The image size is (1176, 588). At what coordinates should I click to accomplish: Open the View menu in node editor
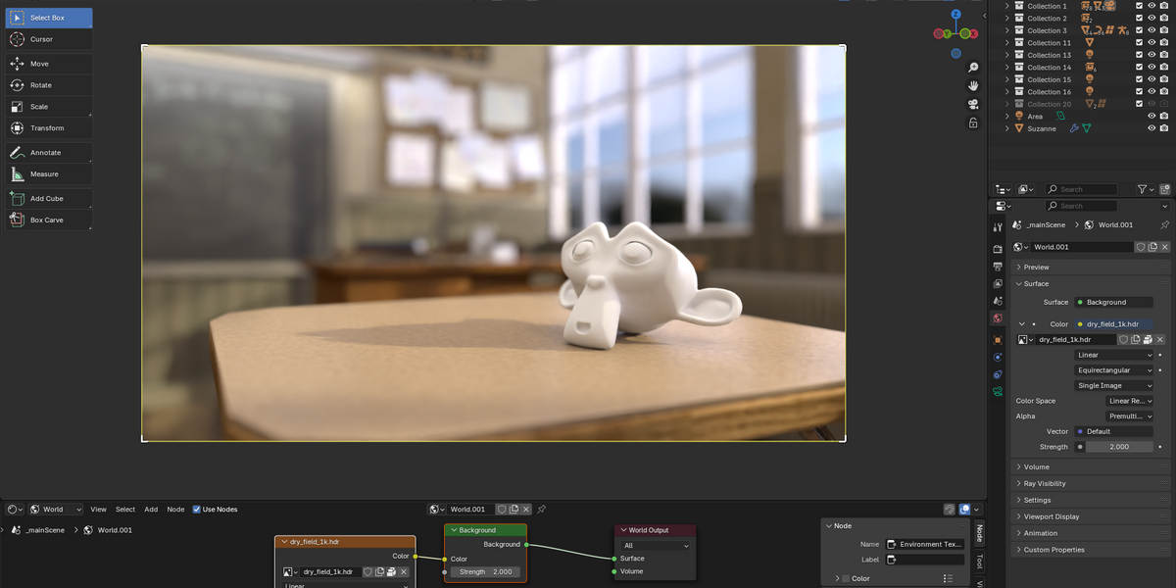coord(99,510)
